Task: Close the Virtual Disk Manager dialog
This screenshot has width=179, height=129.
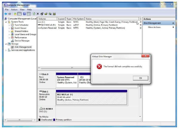Action: pyautogui.click(x=145, y=56)
